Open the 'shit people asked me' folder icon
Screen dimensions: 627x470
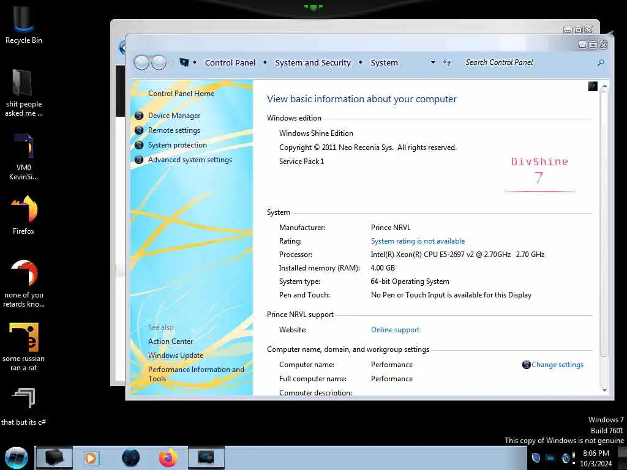click(23, 93)
